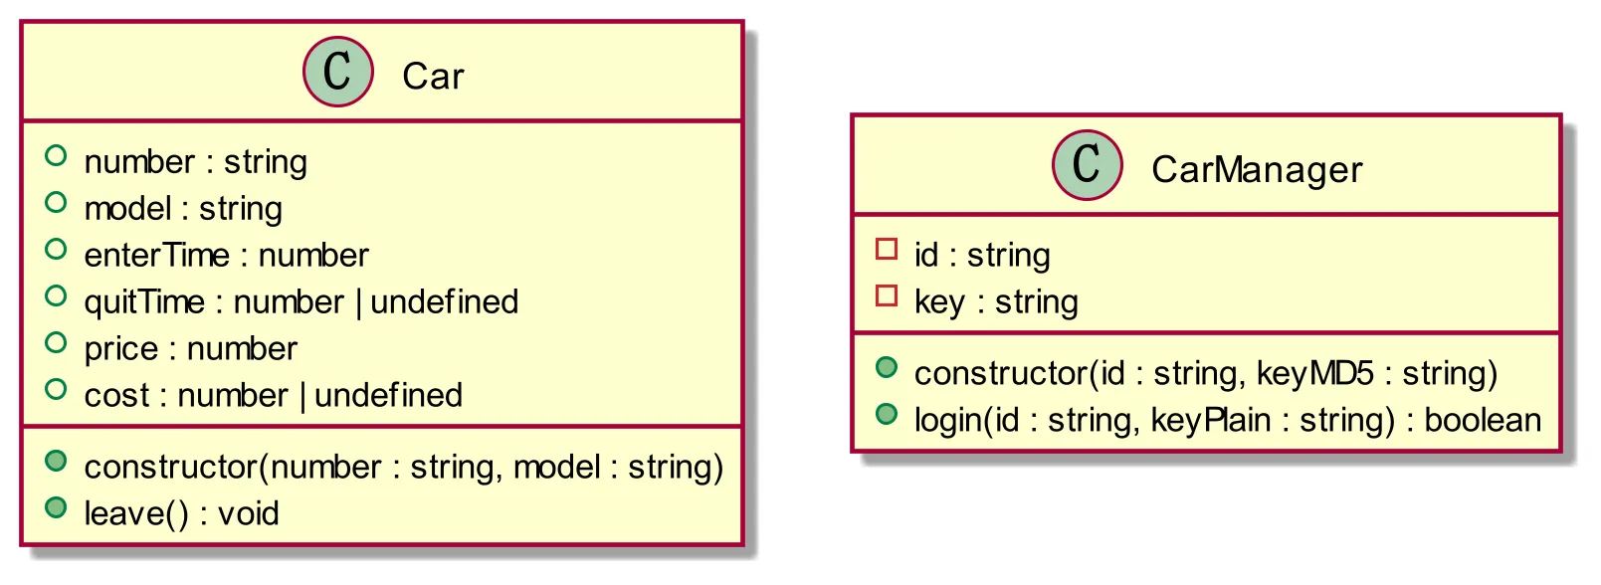
Task: Click the Car class C icon
Action: [x=338, y=72]
